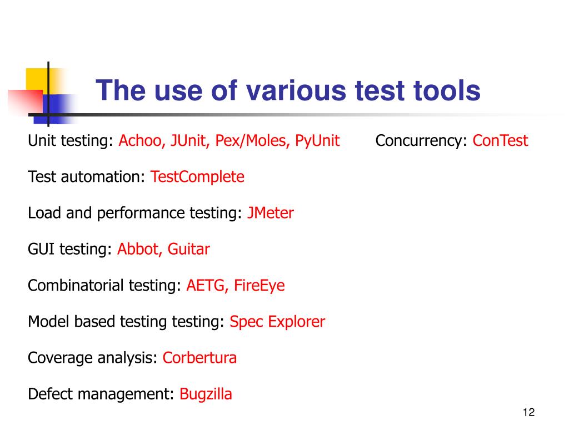Image resolution: width=569 pixels, height=426 pixels.
Task: Click the red 'Bugzilla' tool name
Action: [206, 394]
